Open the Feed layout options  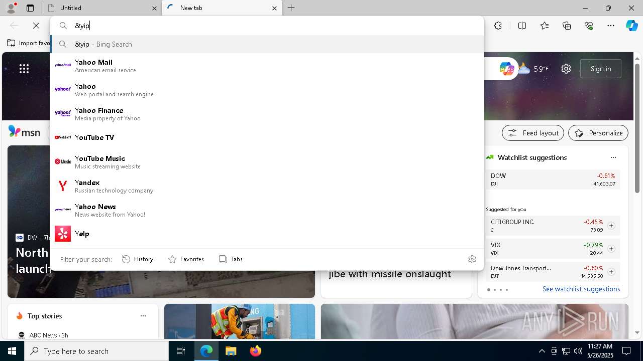coord(533,133)
